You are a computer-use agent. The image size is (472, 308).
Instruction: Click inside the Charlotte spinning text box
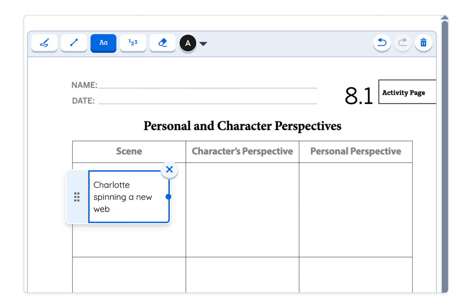tap(127, 197)
